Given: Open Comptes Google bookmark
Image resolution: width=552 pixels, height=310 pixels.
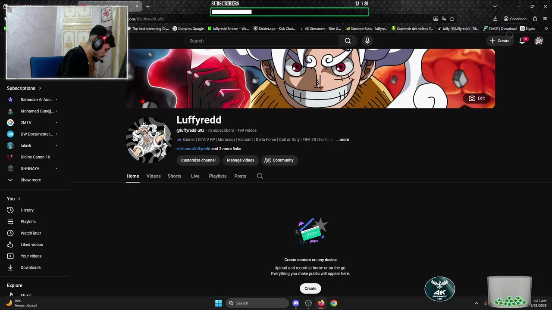Looking at the screenshot, I should (188, 29).
